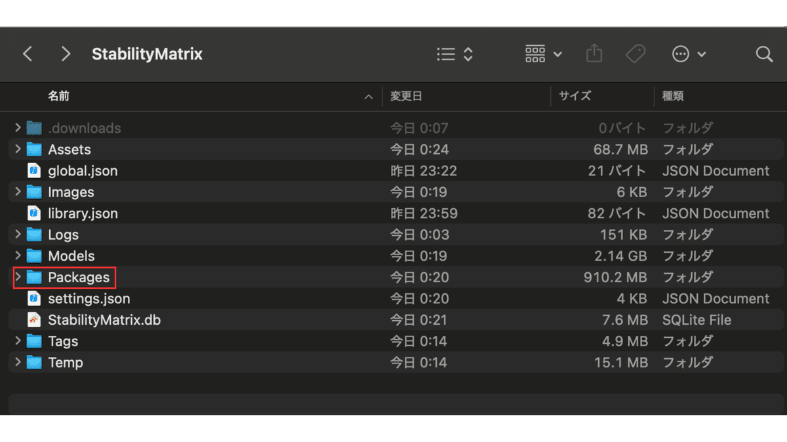
Task: Click the tag icon in toolbar
Action: 636,54
